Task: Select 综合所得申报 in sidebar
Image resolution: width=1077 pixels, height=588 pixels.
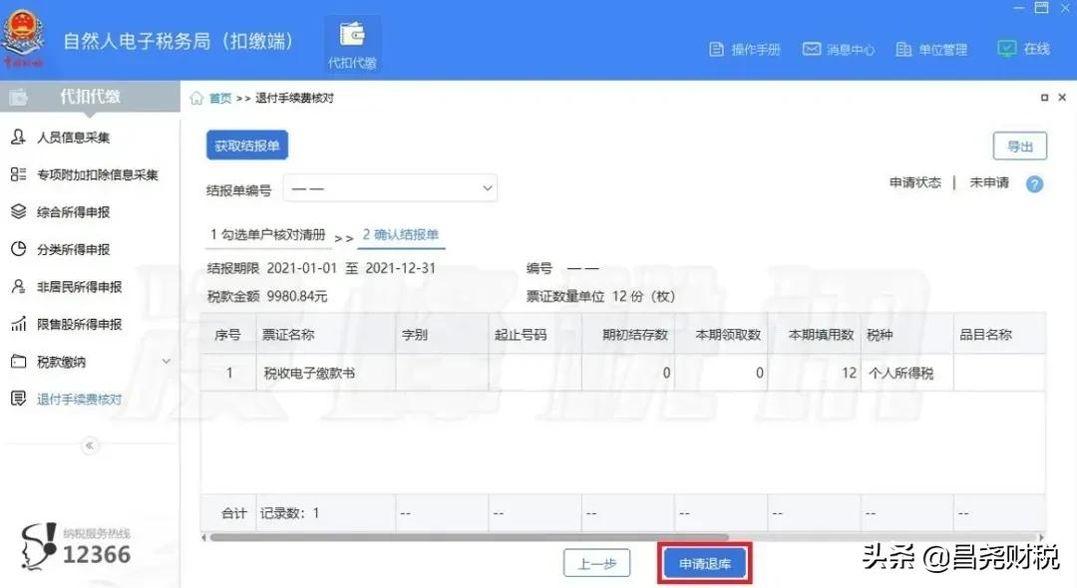Action: coord(73,212)
